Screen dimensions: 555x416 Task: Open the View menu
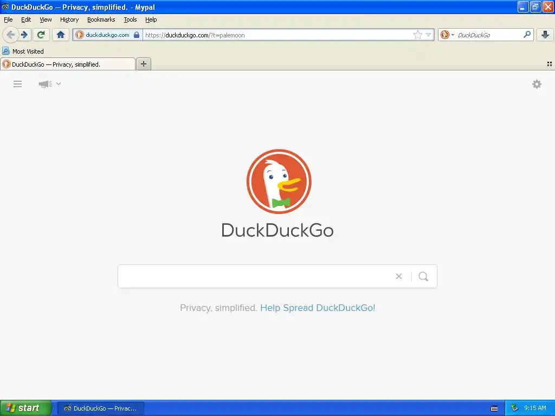(46, 19)
